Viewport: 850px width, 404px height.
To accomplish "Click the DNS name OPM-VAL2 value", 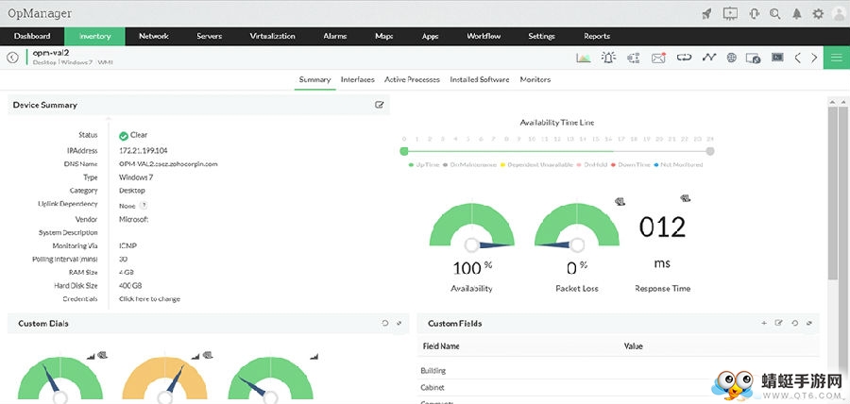I will click(x=168, y=163).
